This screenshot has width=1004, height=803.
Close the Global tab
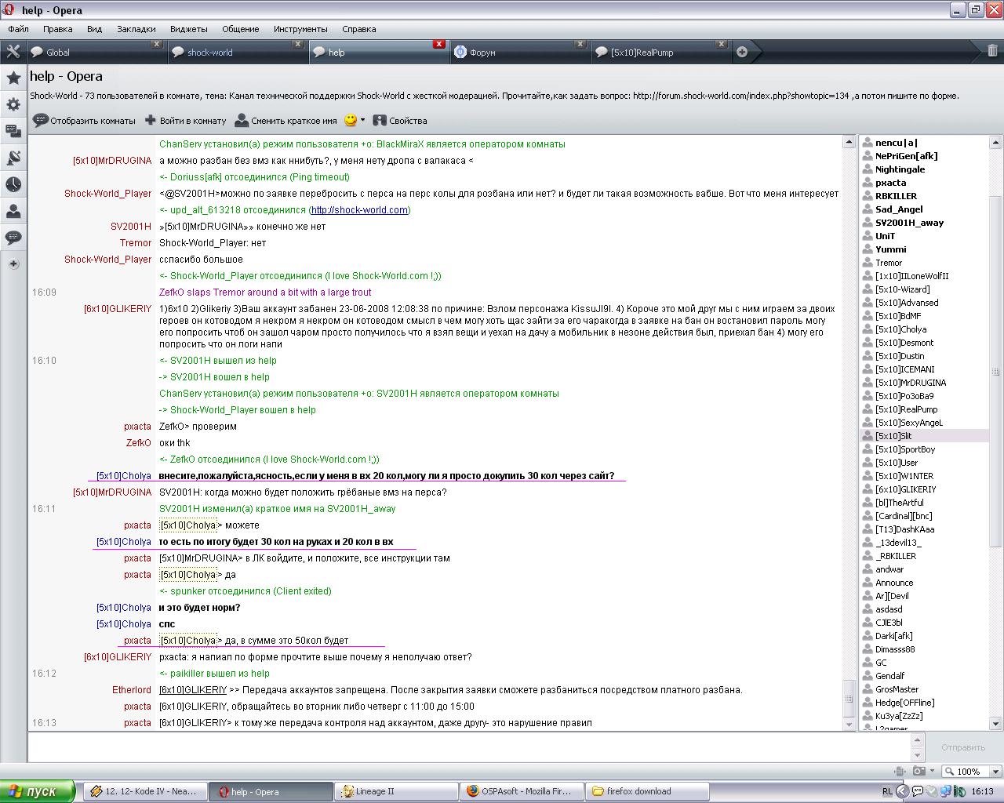(157, 44)
